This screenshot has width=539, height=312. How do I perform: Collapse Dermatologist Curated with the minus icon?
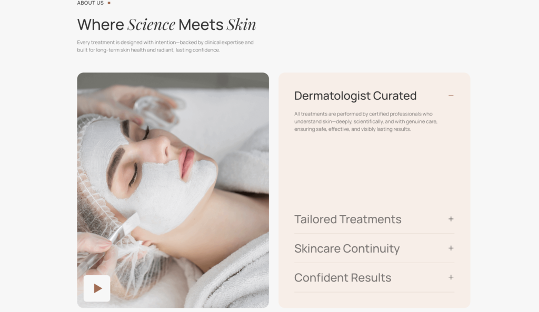tap(451, 95)
